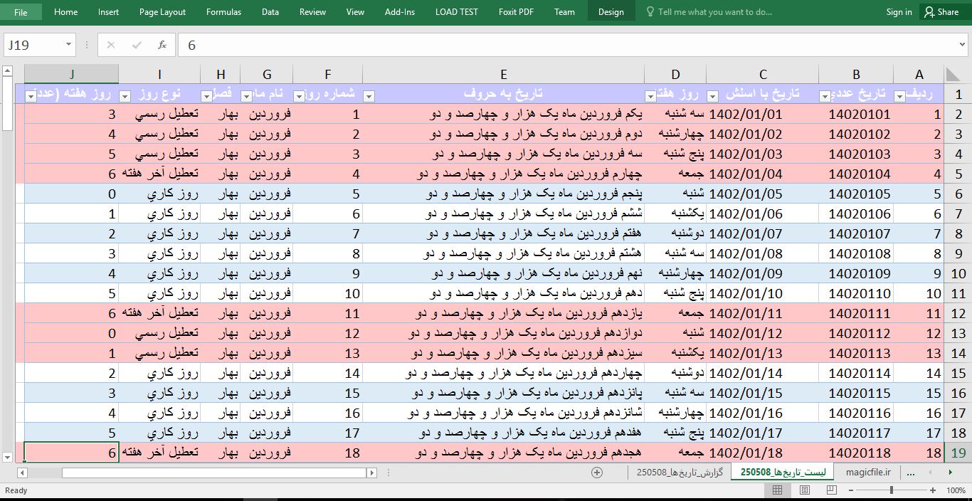Select the لیست_تاریخ‌ها_250508 sheet tab

point(783,472)
